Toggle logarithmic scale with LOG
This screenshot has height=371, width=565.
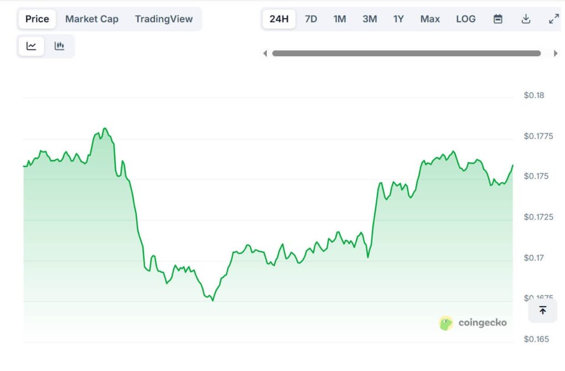coord(466,18)
